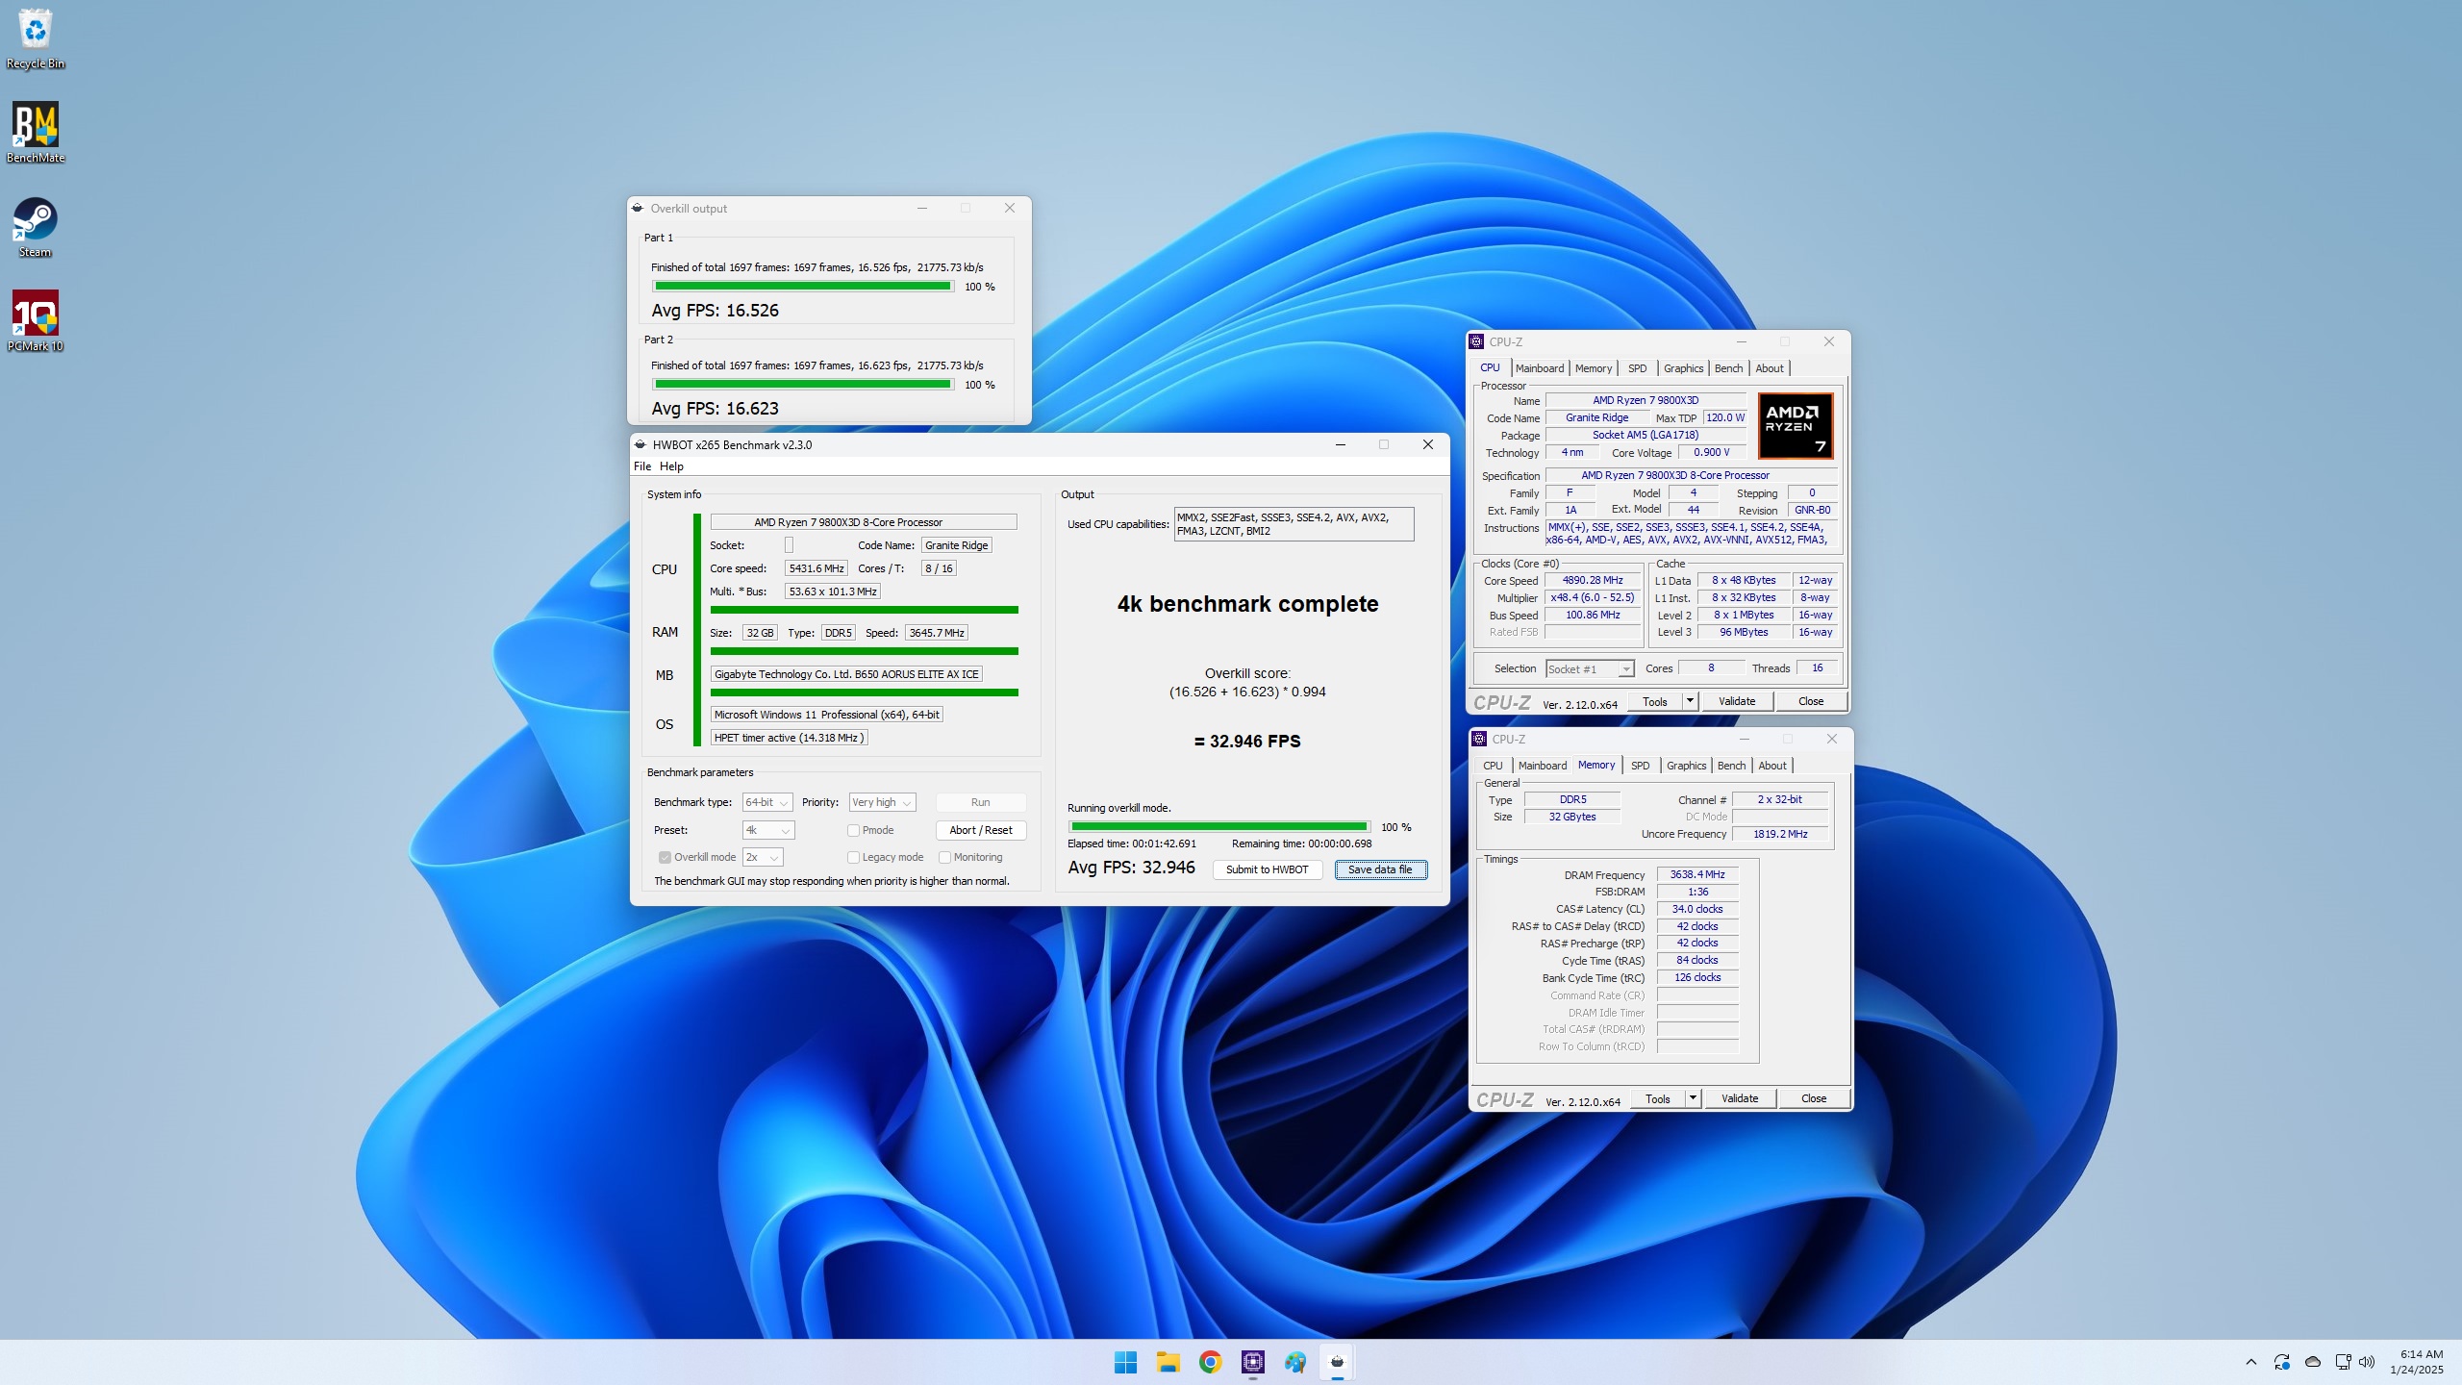Open About tab in upper CPU-Z
This screenshot has height=1385, width=2462.
[1770, 368]
